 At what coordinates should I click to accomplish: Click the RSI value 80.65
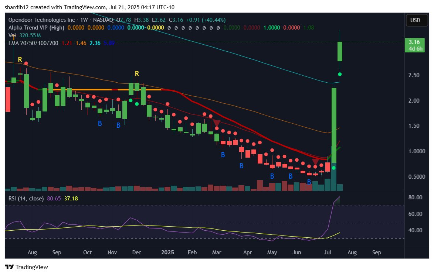[54, 199]
